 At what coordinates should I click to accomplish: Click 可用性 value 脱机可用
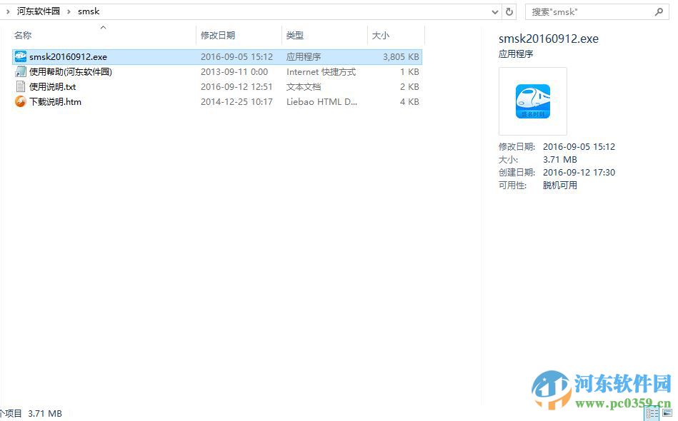tap(560, 186)
